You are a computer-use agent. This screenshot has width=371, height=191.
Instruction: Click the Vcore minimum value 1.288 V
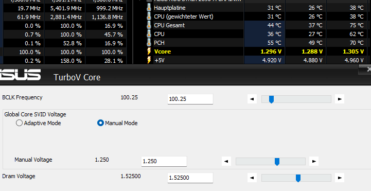(312, 51)
